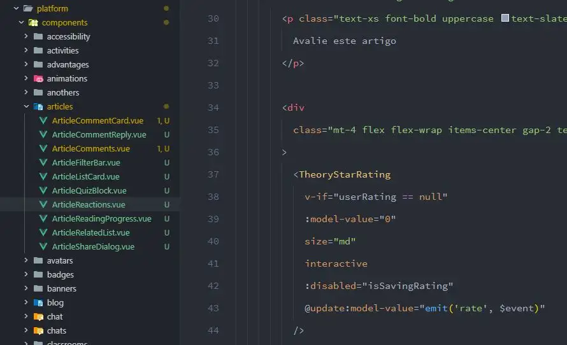Expand the chats folder chevron

(x=26, y=330)
